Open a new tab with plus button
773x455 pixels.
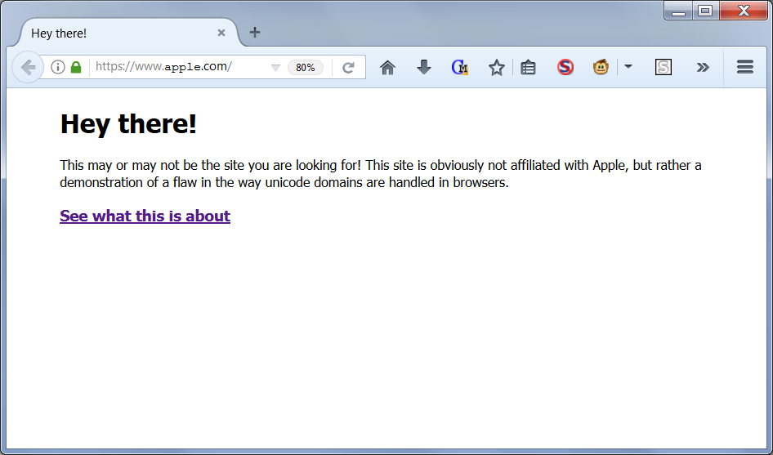(254, 33)
